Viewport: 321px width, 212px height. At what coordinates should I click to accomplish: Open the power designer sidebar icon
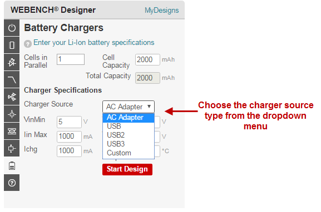tap(12, 28)
